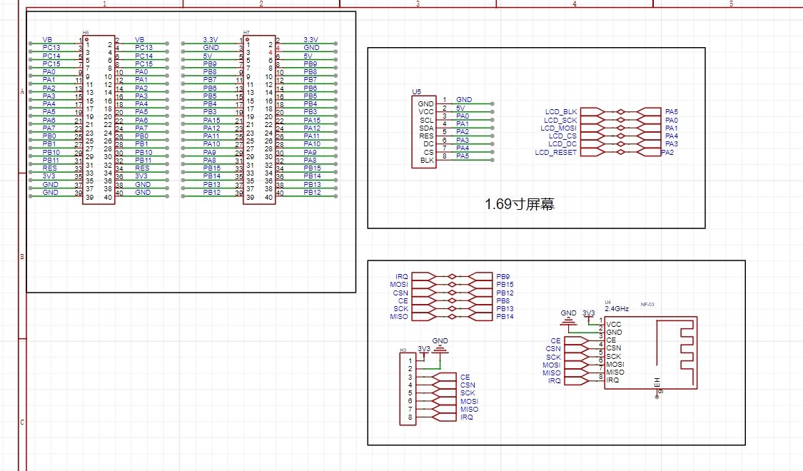This screenshot has width=803, height=471.
Task: Click the 3.3V net label on H7 pin 1
Action: 210,39
